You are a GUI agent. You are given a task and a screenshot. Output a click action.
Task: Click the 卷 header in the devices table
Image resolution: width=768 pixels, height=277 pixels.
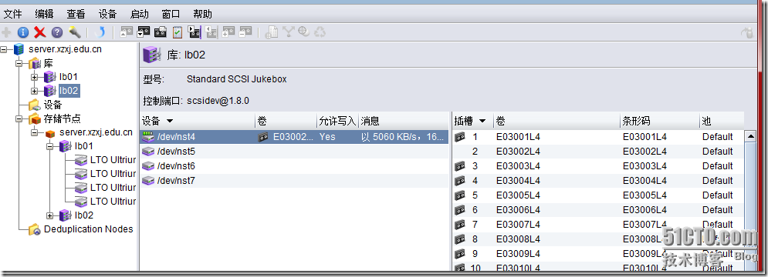tap(286, 121)
